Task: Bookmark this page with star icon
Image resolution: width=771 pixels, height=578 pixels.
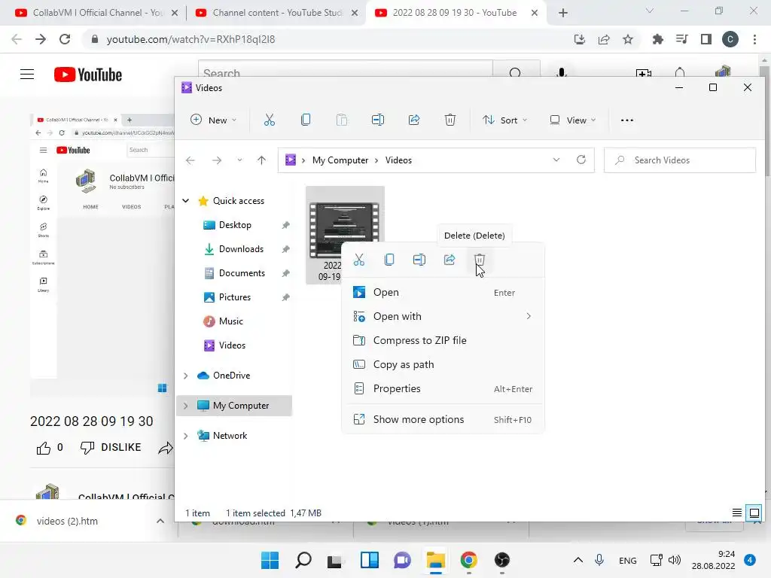Action: point(628,39)
